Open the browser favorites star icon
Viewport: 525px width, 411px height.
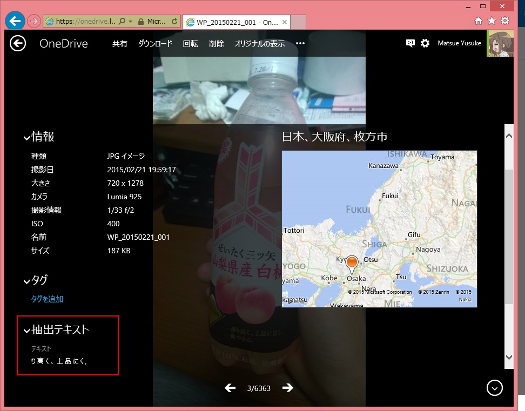tap(492, 21)
